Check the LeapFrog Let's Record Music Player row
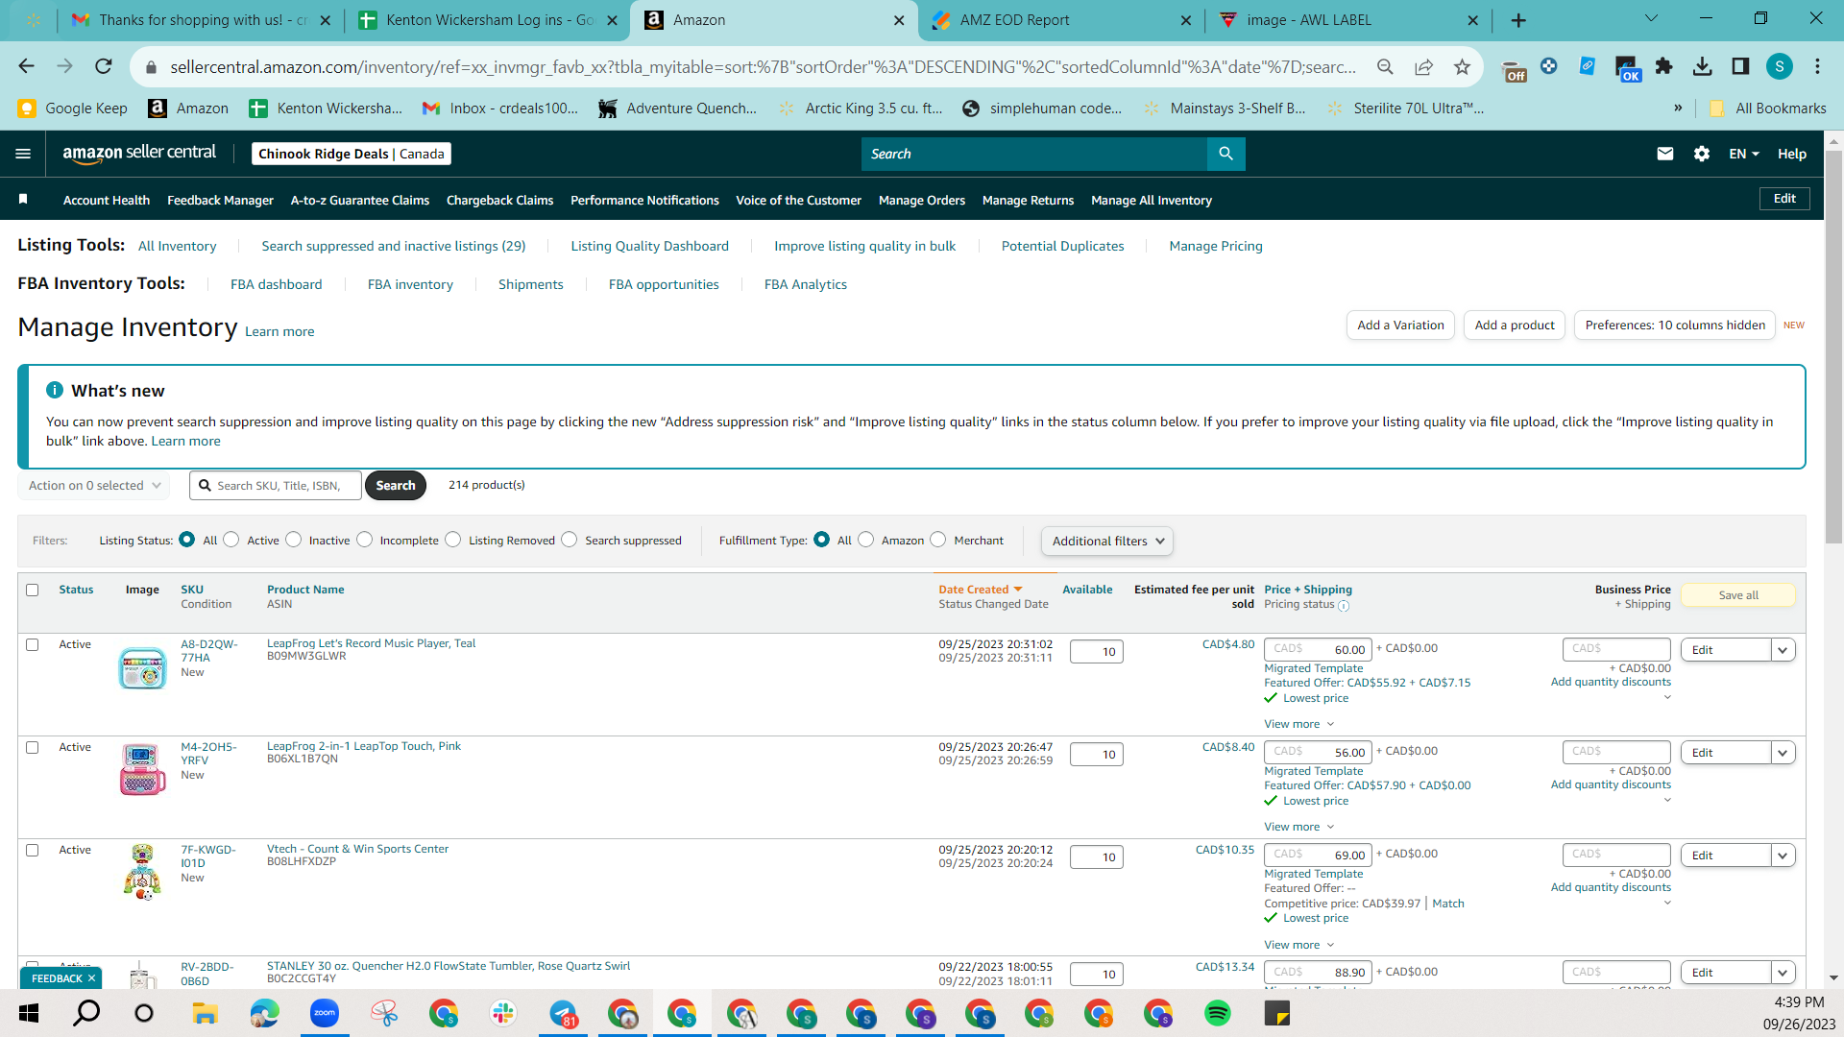 pyautogui.click(x=33, y=645)
